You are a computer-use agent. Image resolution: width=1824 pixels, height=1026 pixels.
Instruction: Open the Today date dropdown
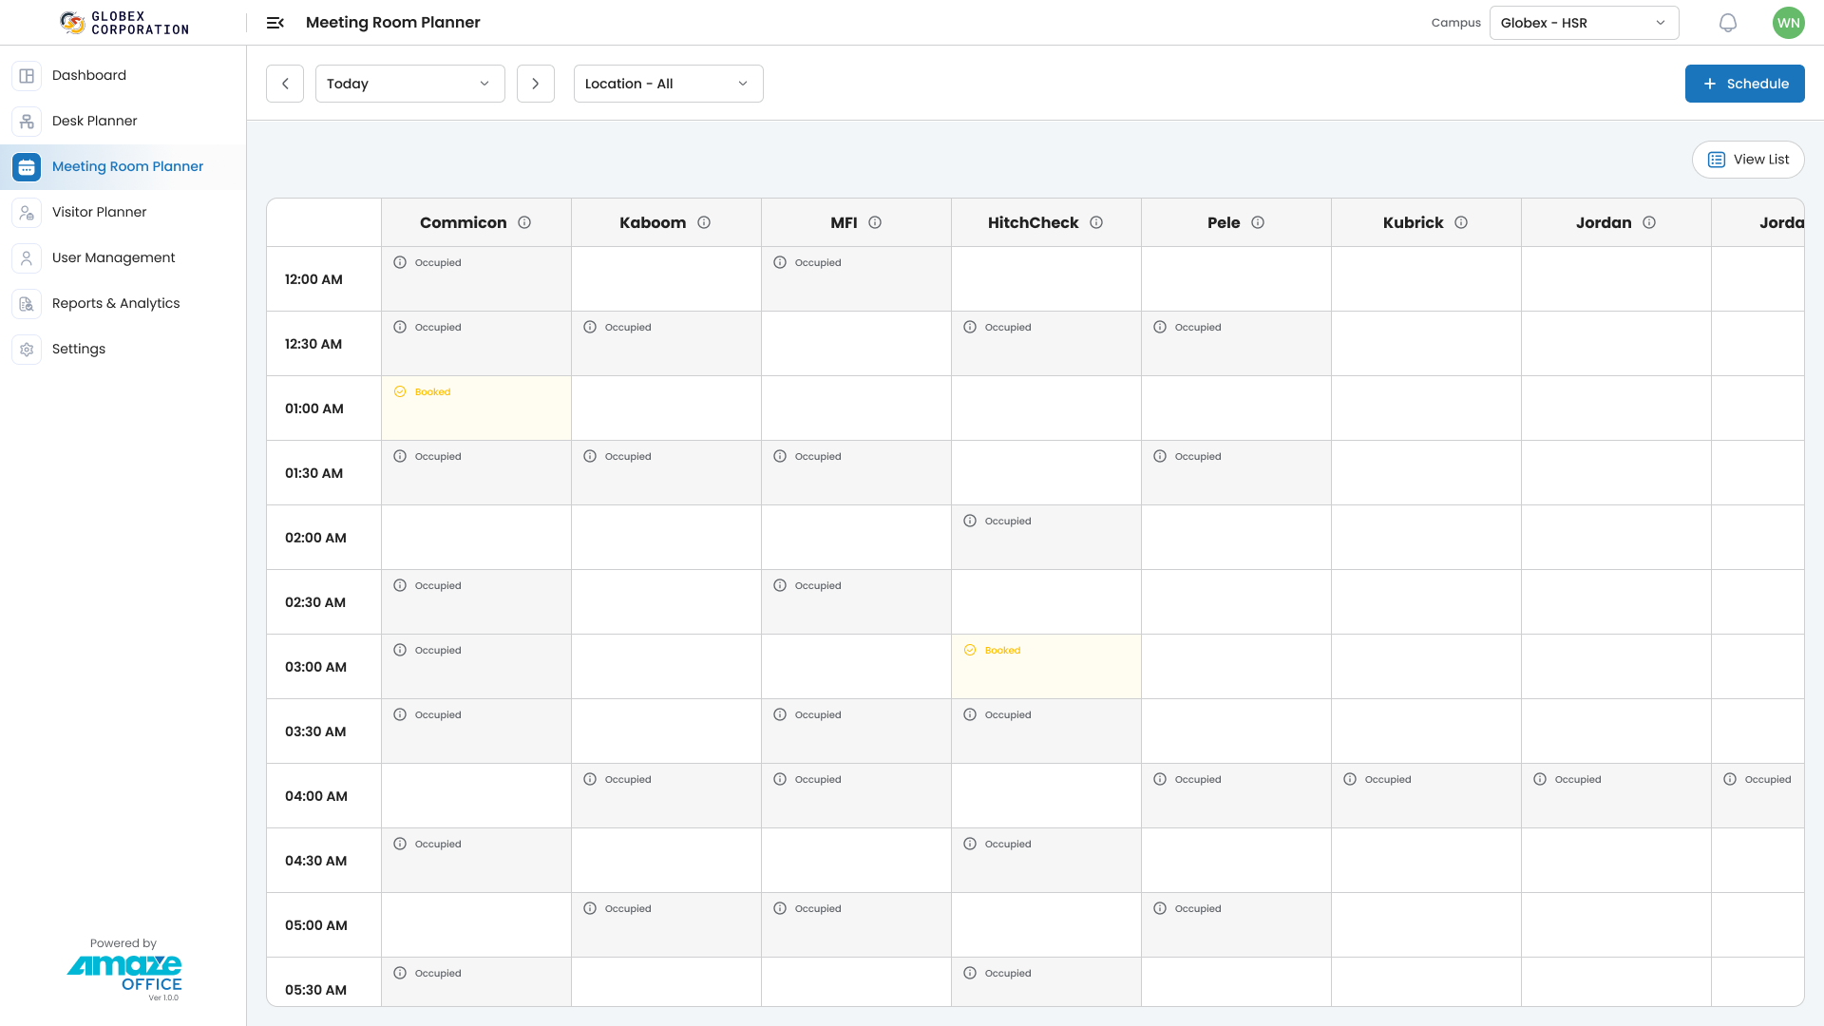[409, 84]
